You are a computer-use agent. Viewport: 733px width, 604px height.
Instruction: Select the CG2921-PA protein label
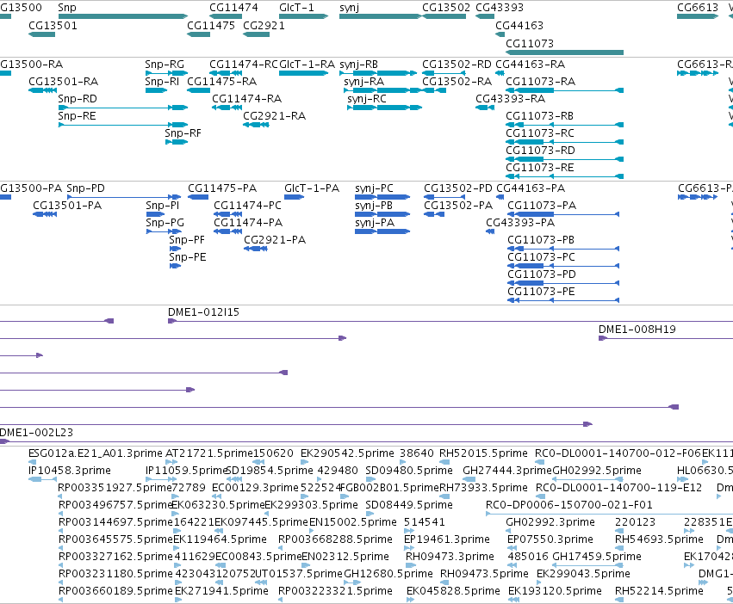point(275,240)
